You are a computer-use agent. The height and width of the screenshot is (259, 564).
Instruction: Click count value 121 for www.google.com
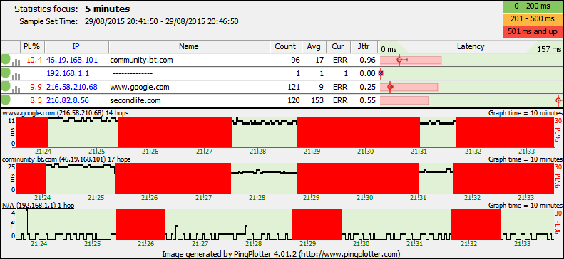[294, 87]
